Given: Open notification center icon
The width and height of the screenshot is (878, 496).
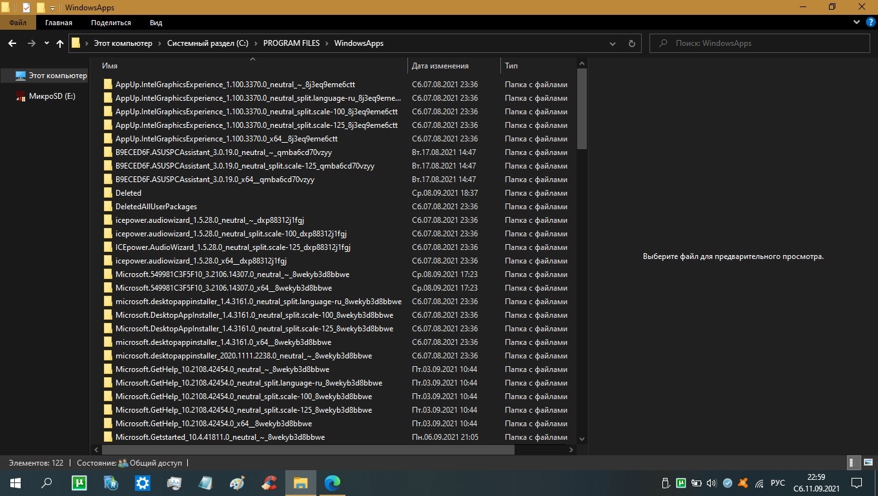Looking at the screenshot, I should (857, 482).
